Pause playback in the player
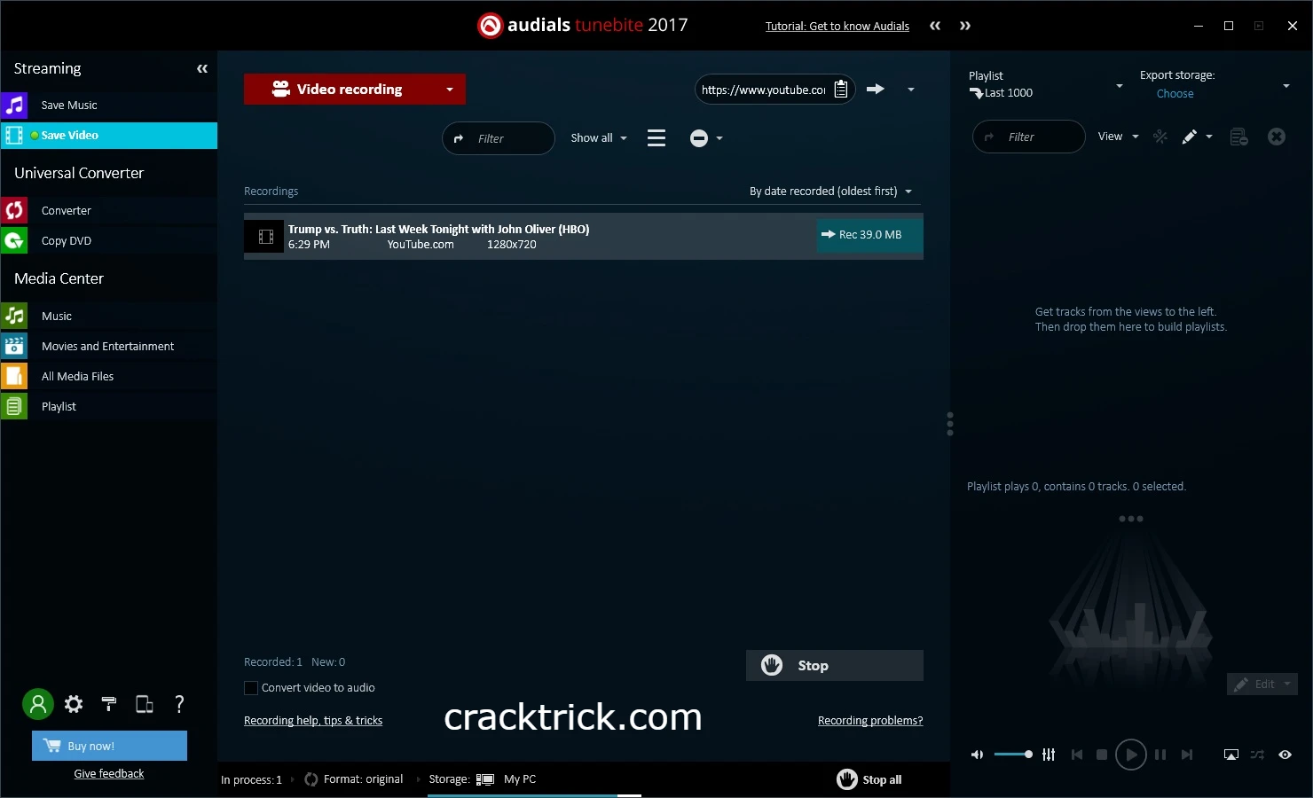The height and width of the screenshot is (798, 1313). click(1160, 755)
